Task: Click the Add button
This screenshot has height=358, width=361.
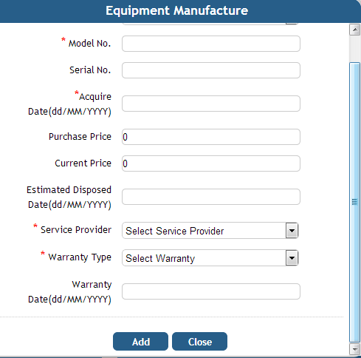Action: (140, 342)
